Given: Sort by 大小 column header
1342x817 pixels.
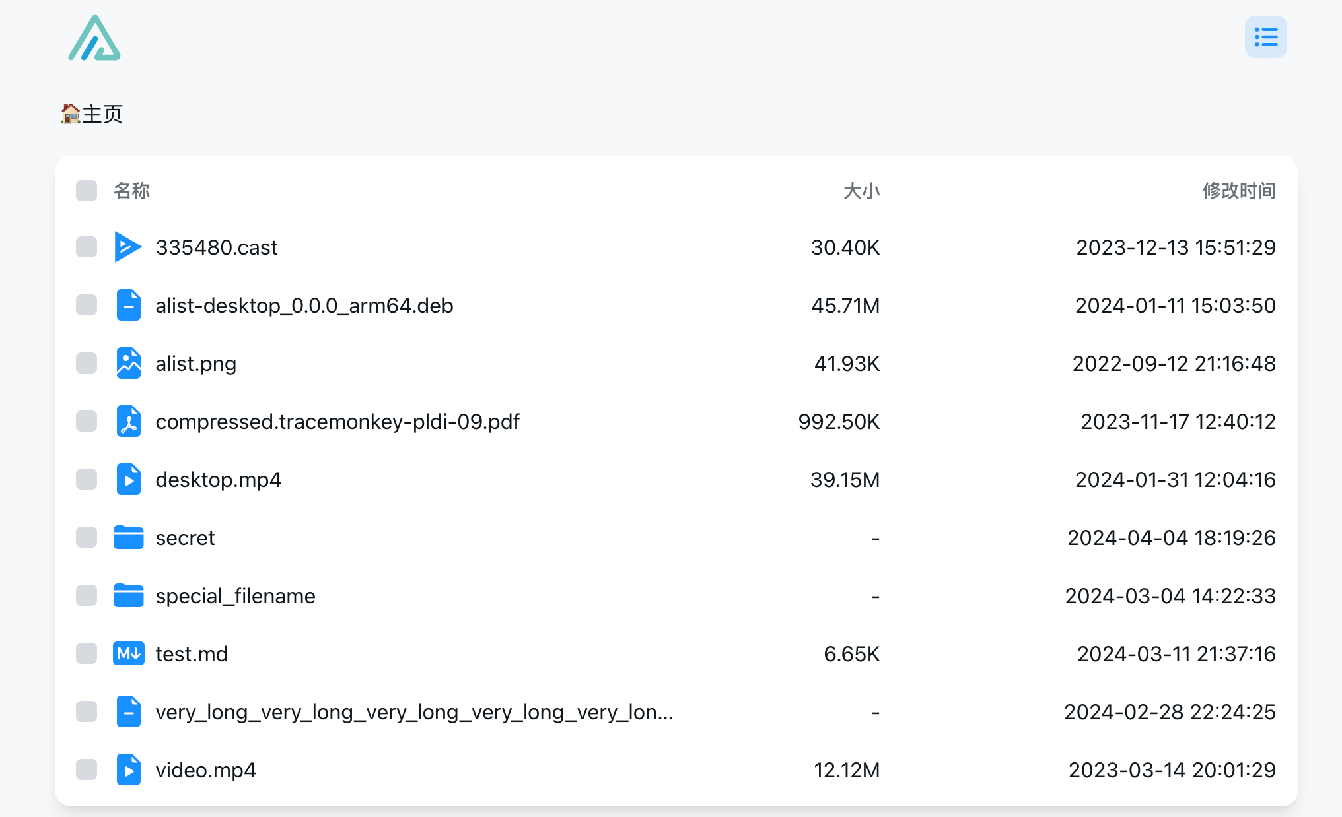Looking at the screenshot, I should point(861,191).
